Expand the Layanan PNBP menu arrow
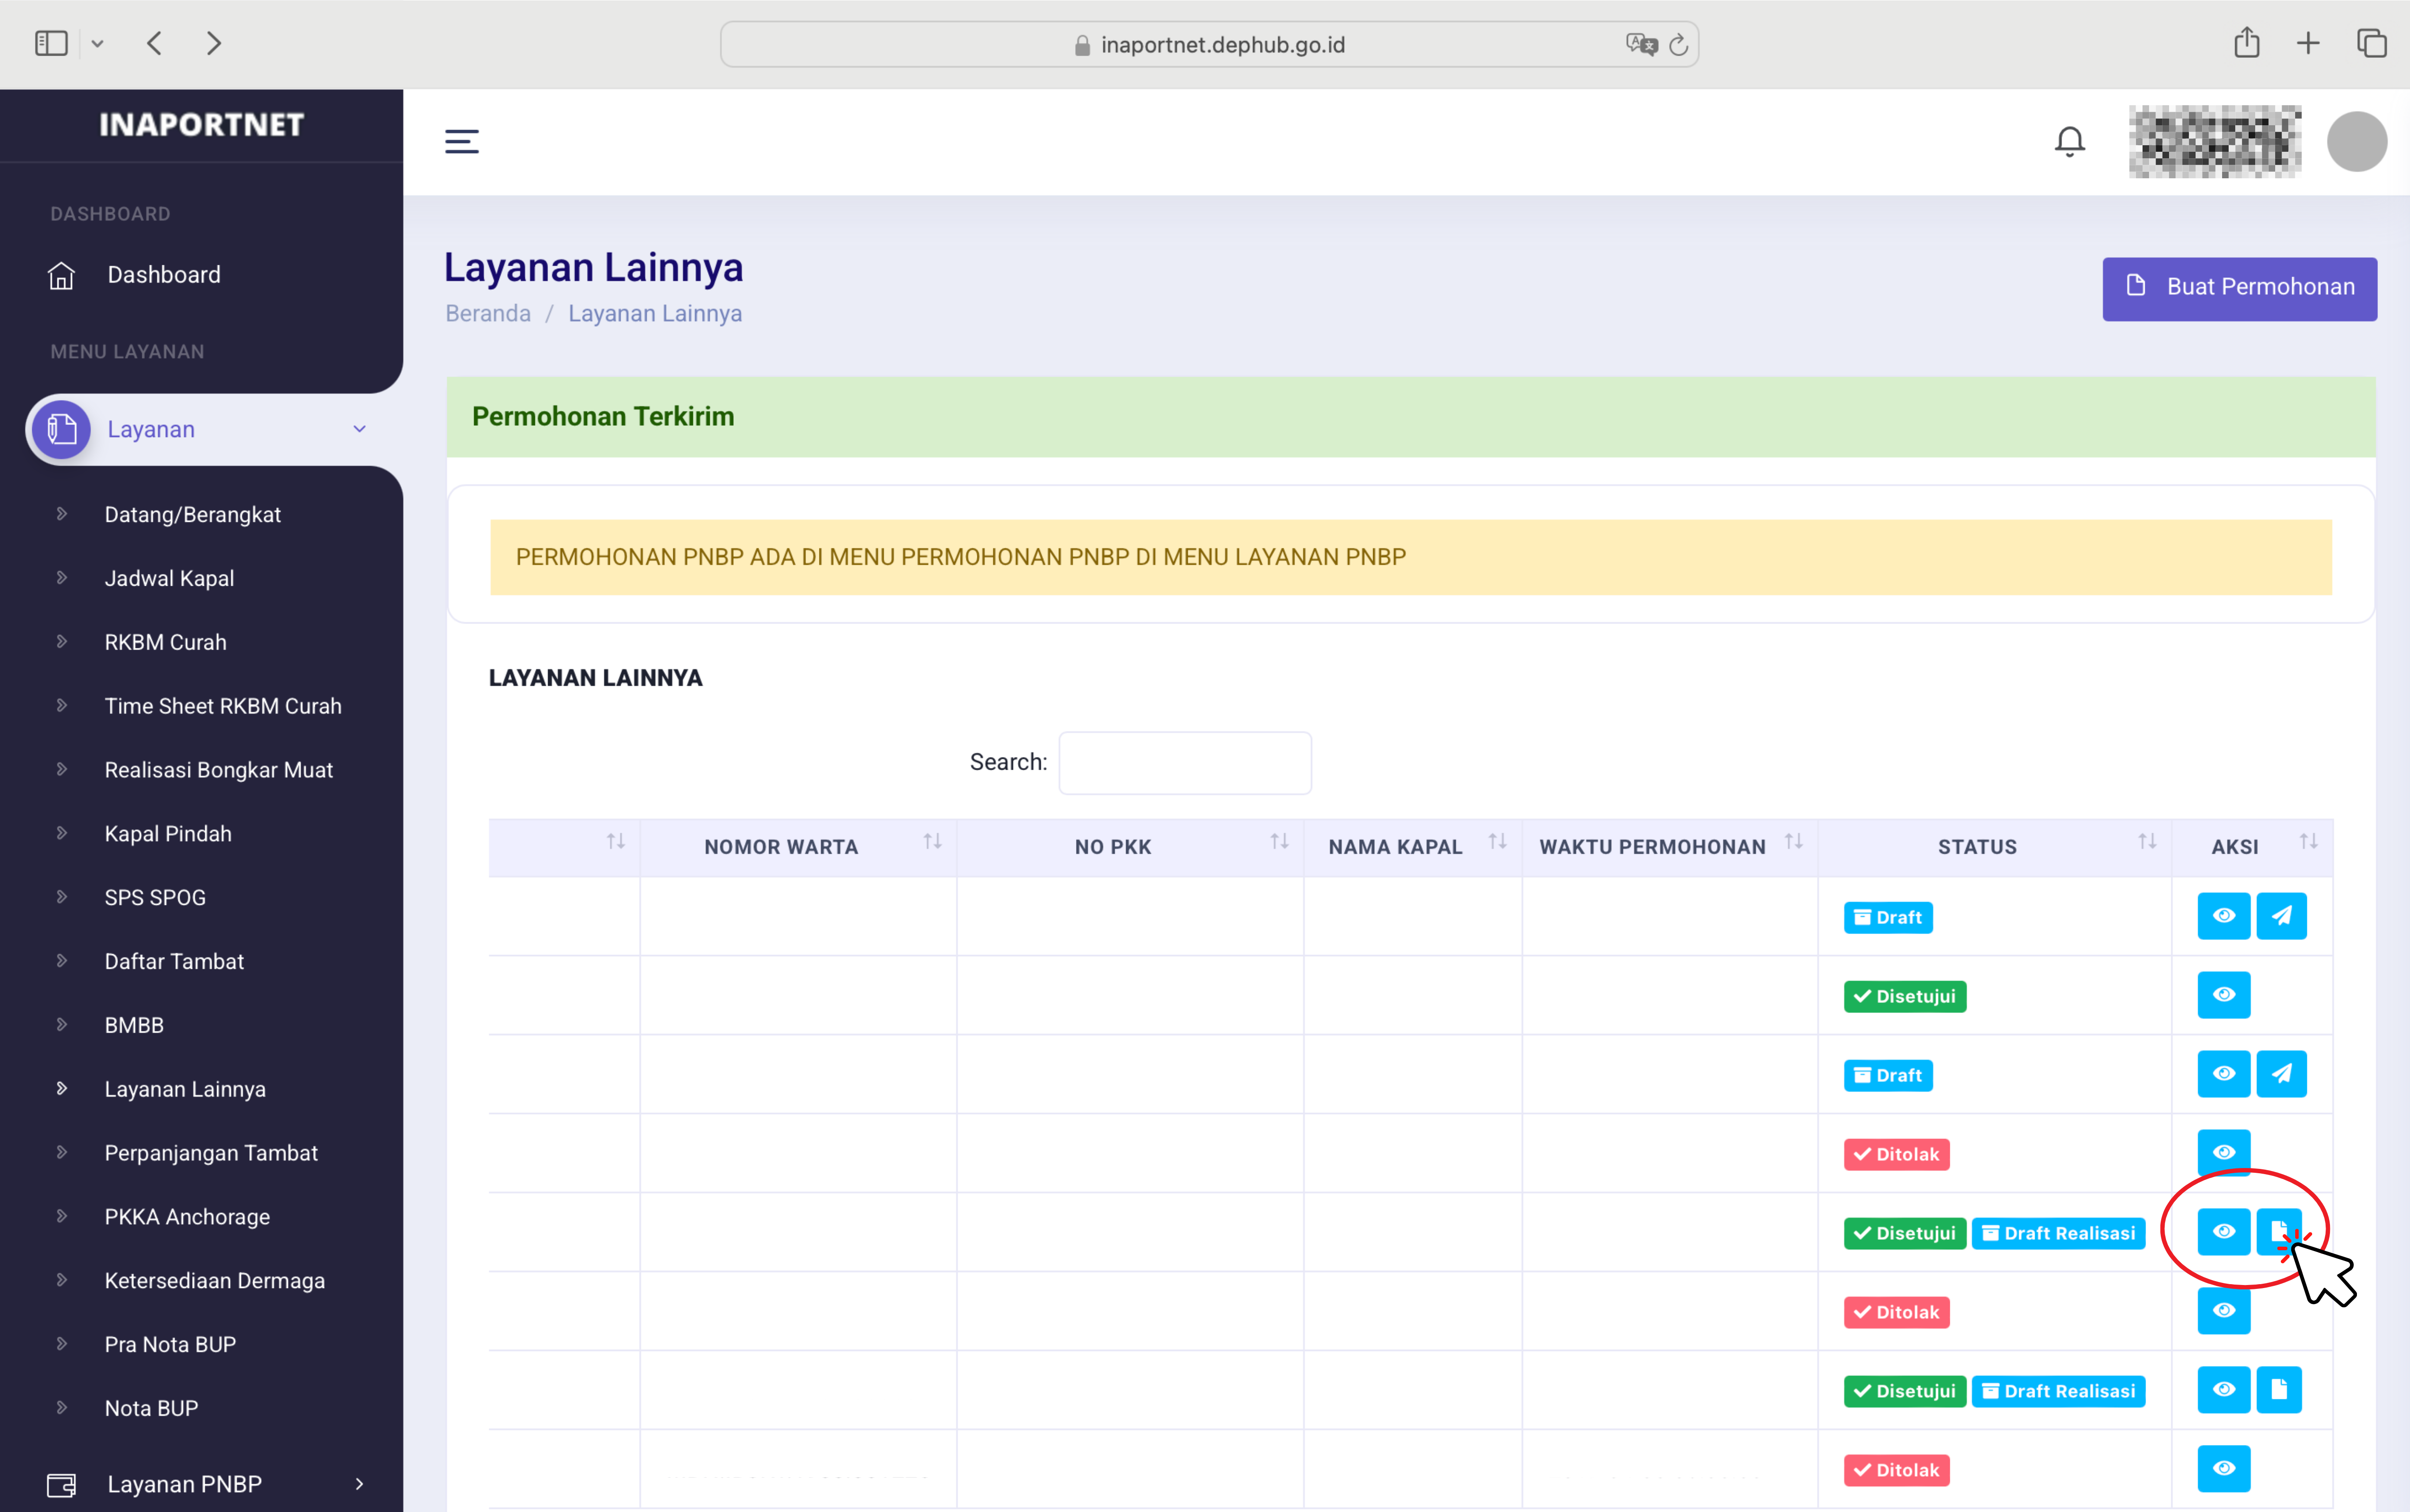Screen dimensions: 2410x1512 point(359,1484)
